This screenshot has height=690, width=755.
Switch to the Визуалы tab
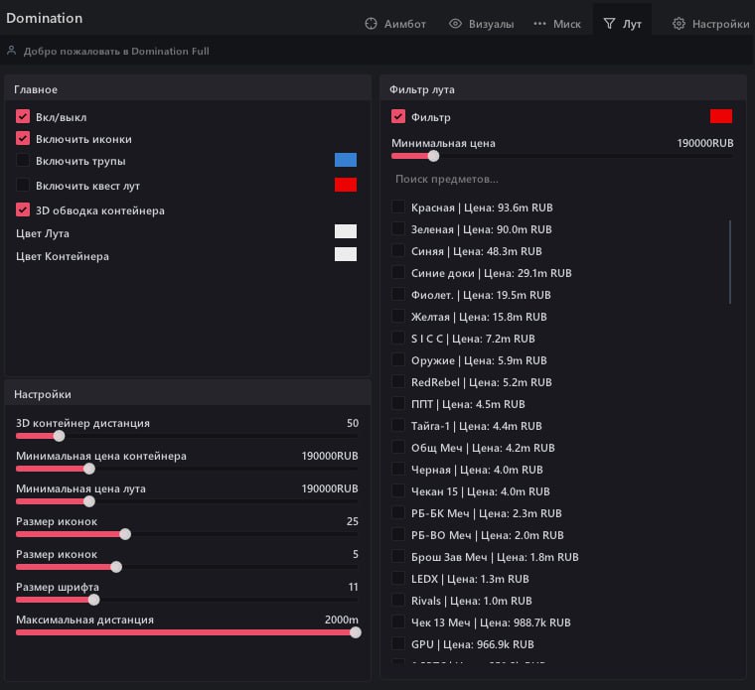tap(481, 24)
